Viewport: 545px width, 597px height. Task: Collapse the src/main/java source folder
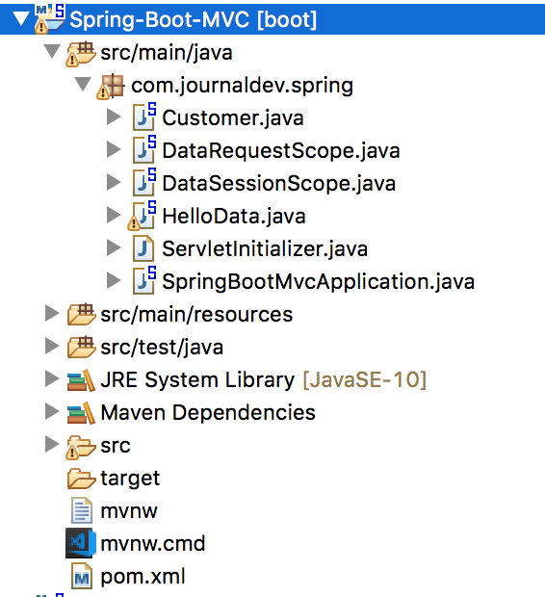point(52,51)
